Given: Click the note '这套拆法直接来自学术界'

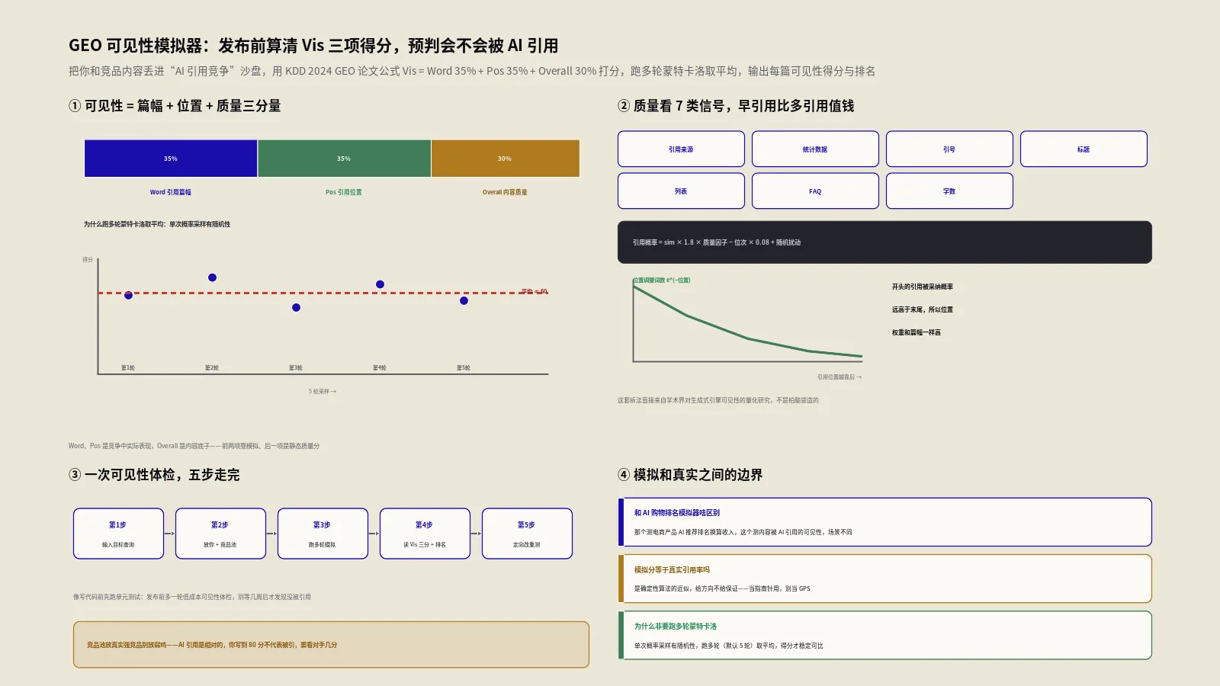Looking at the screenshot, I should [718, 400].
